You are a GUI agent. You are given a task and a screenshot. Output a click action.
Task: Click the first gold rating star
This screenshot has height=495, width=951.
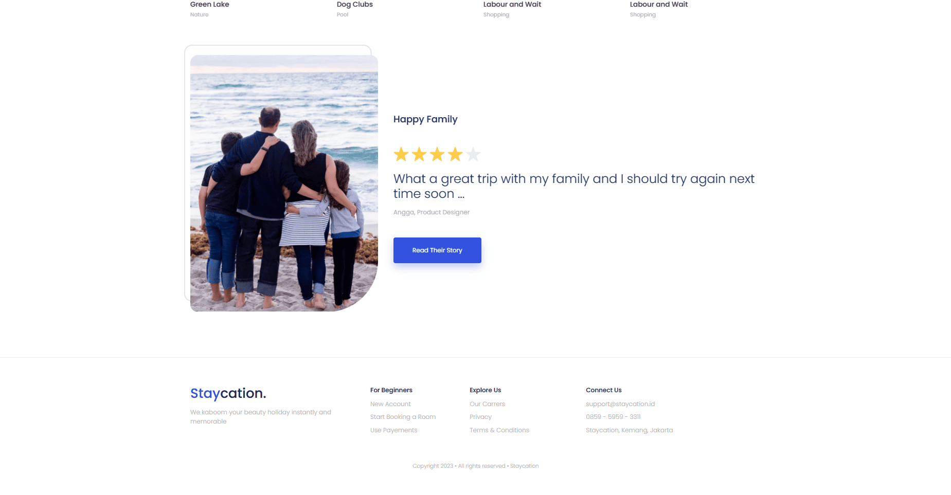click(401, 154)
